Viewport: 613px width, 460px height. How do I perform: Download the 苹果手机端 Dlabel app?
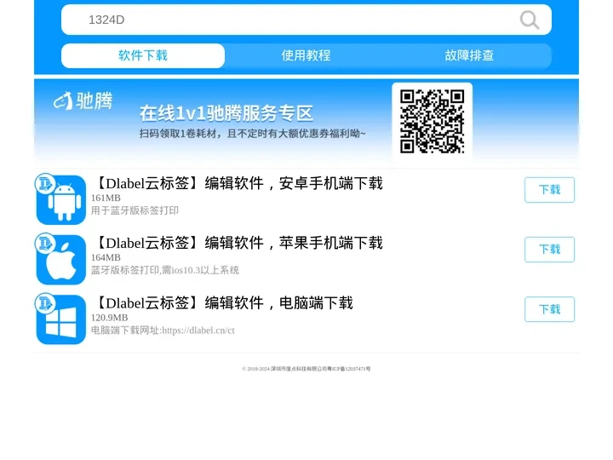(x=549, y=250)
